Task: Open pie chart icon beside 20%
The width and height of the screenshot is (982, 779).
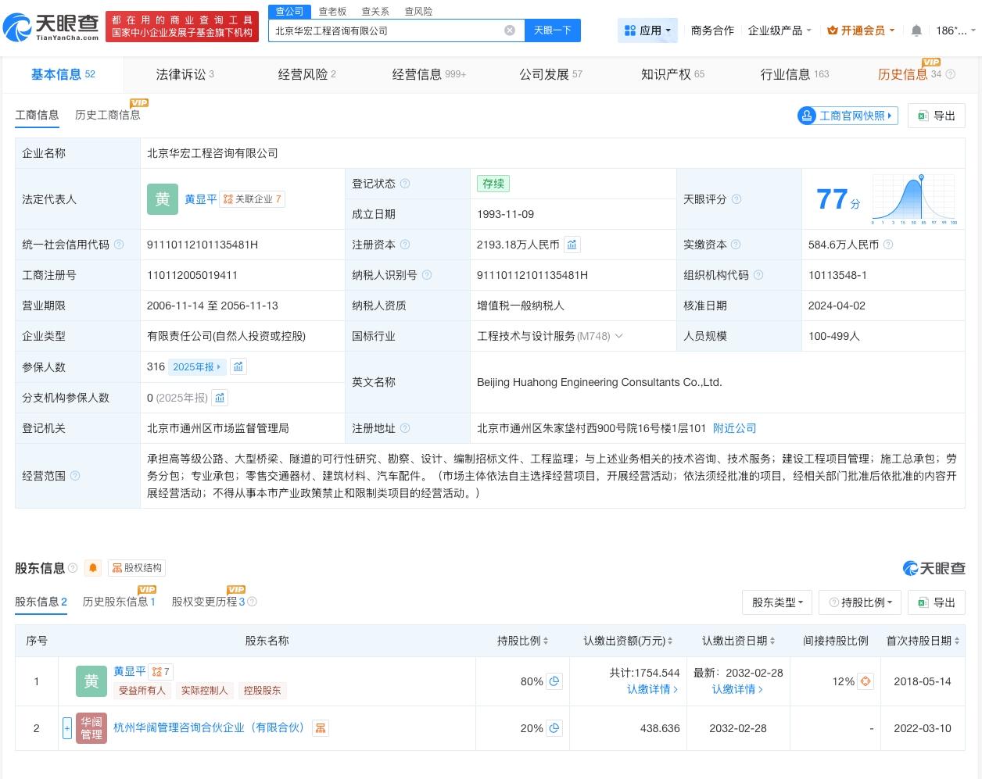Action: point(554,728)
